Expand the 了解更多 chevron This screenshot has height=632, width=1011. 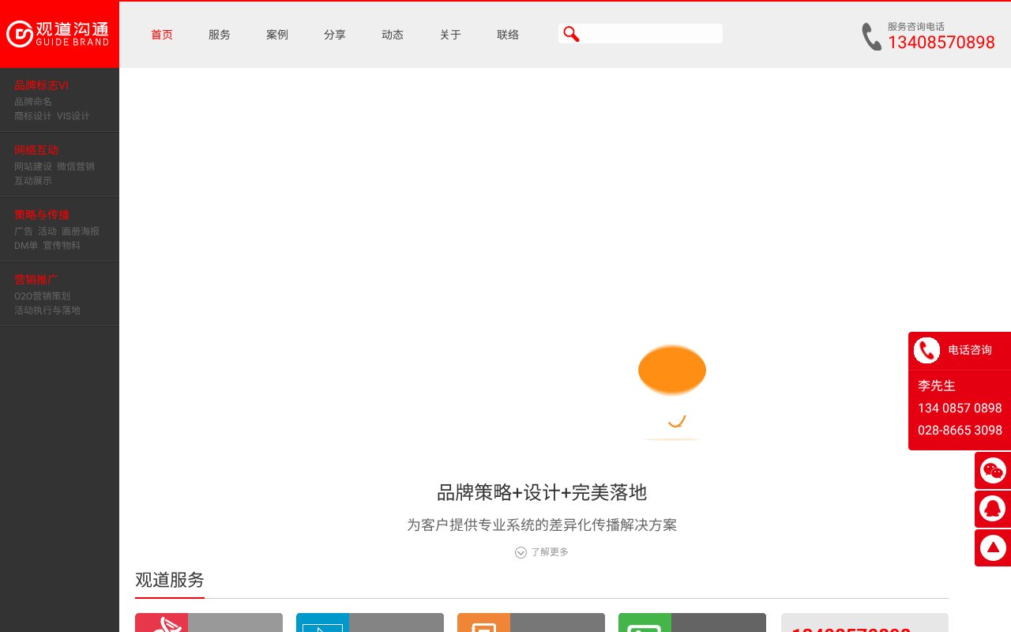click(521, 552)
